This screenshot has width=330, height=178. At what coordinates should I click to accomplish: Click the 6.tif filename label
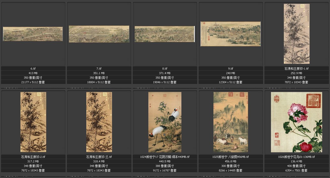tap(33, 69)
